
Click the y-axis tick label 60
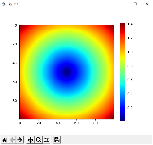14,82
